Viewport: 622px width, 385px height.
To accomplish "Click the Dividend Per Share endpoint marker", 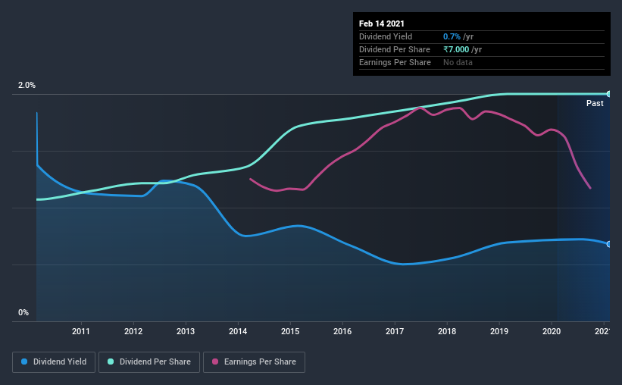I will pos(608,94).
